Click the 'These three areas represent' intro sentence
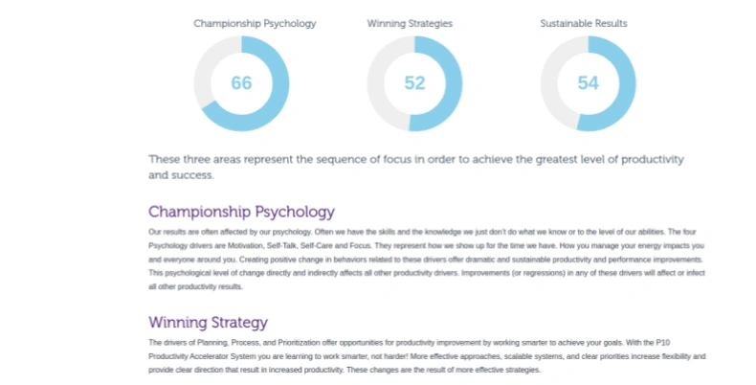 (416, 167)
